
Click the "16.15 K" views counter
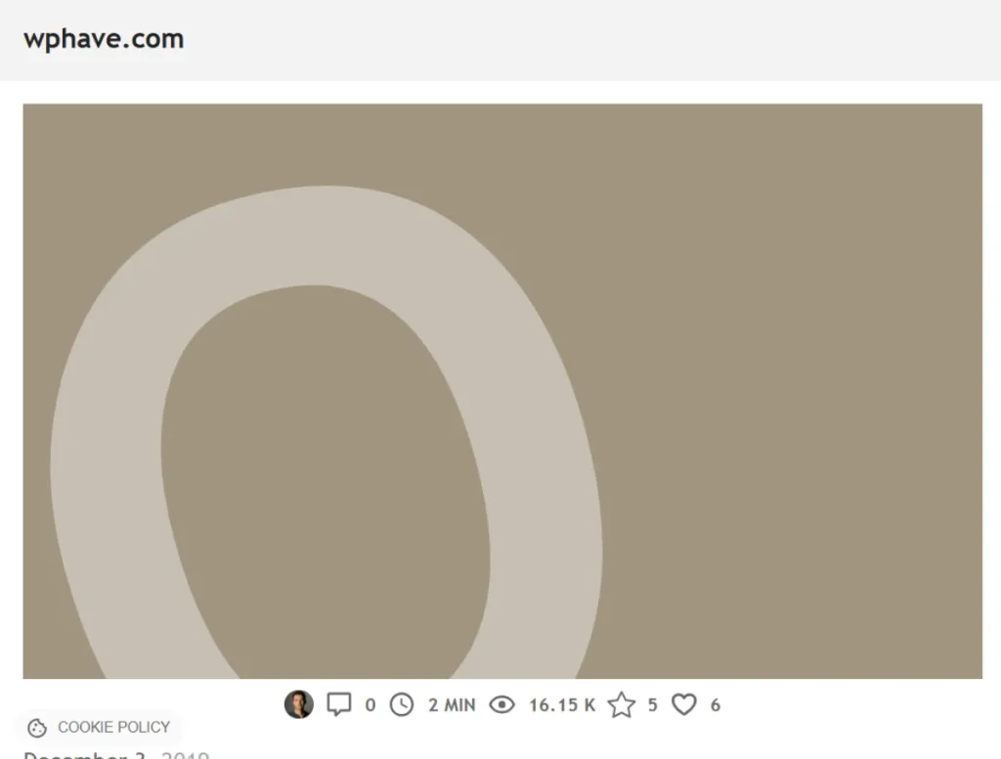pyautogui.click(x=562, y=705)
